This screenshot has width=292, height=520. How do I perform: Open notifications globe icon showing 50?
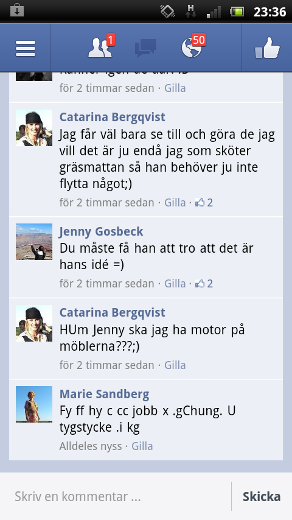coord(193,46)
